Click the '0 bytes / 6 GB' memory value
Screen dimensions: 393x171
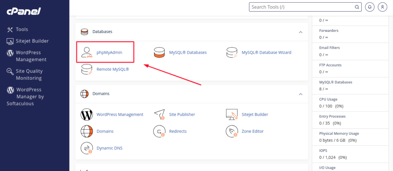pyautogui.click(x=333, y=140)
